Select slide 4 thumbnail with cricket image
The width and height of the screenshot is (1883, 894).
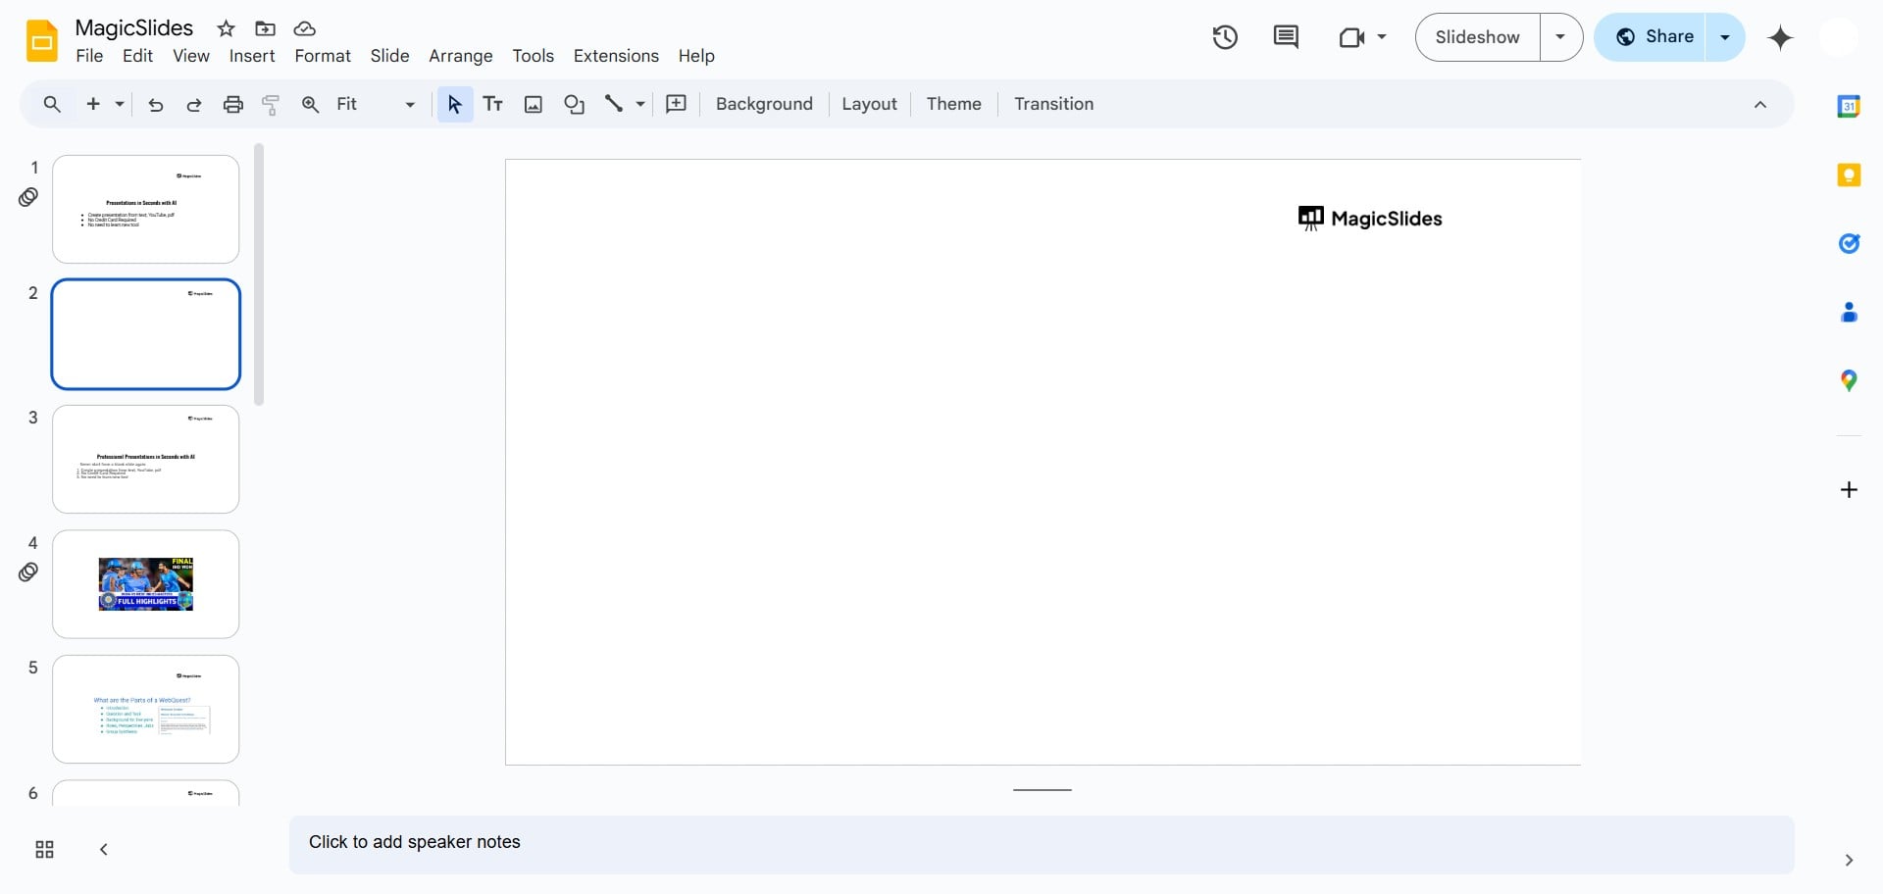[x=146, y=584]
